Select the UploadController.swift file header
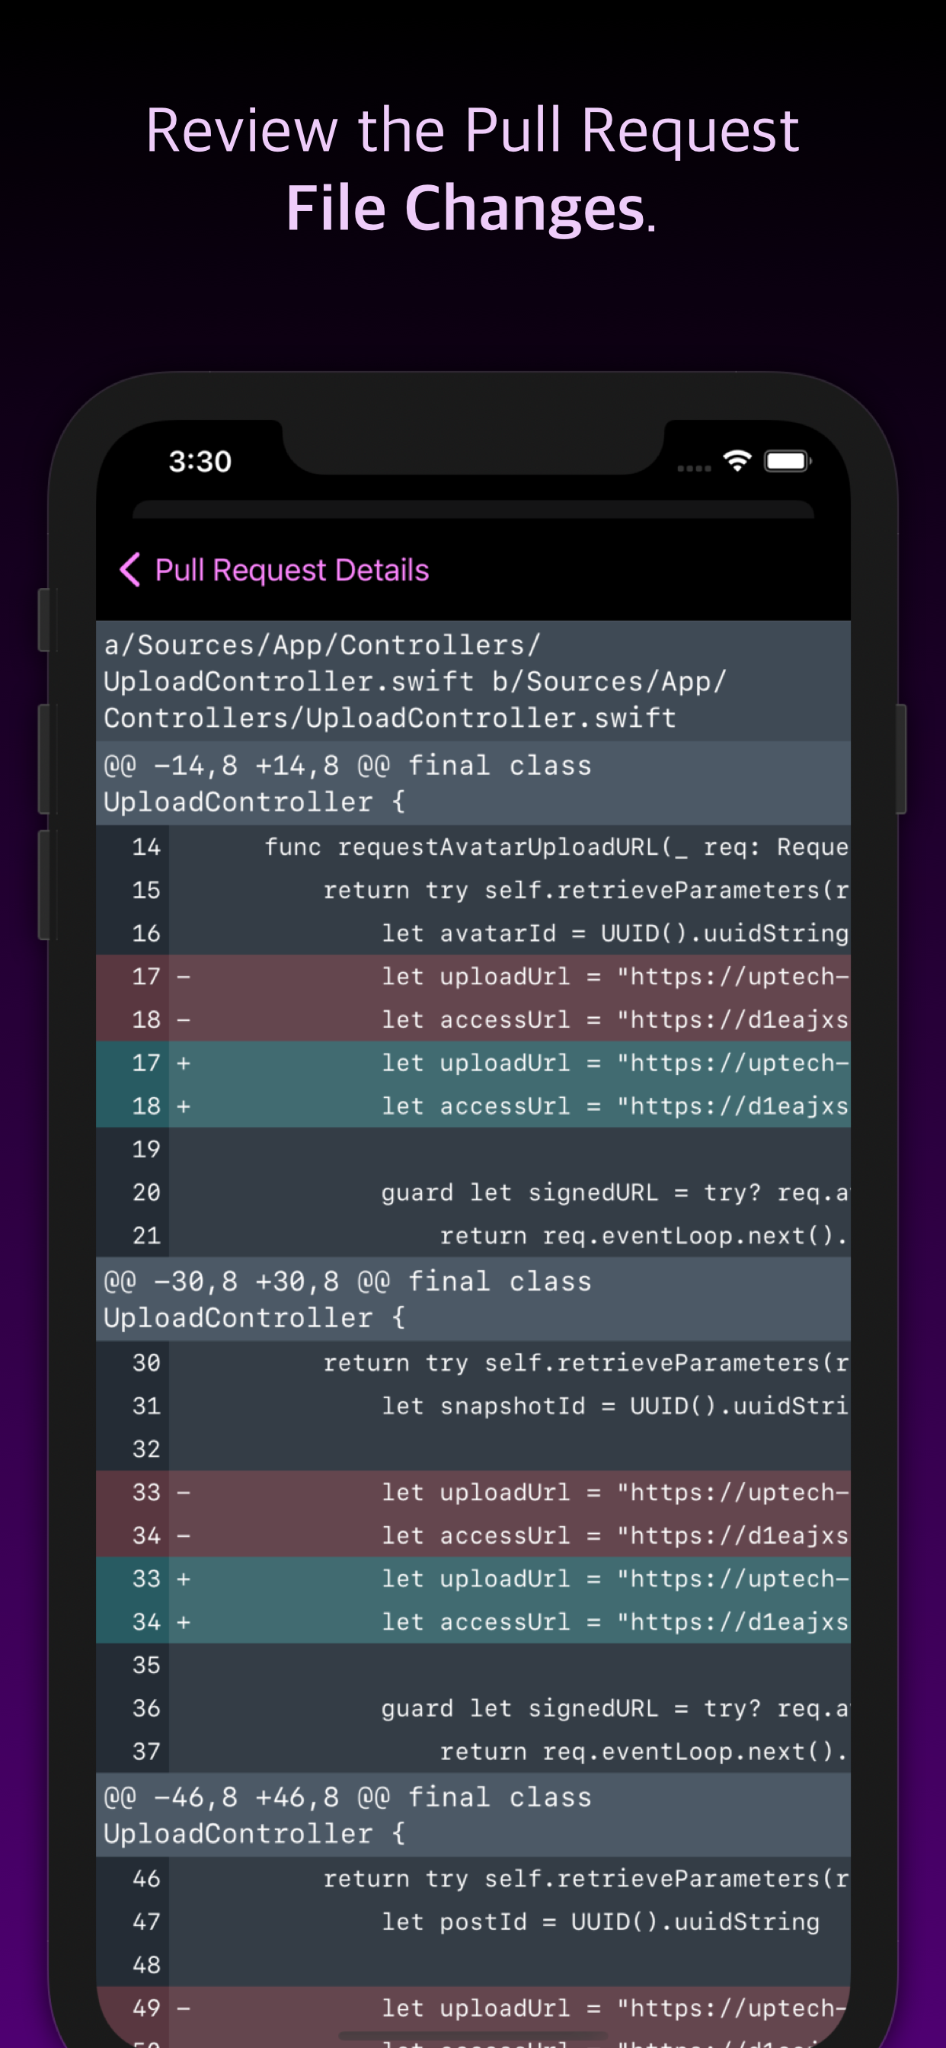The width and height of the screenshot is (946, 2048). 473,680
